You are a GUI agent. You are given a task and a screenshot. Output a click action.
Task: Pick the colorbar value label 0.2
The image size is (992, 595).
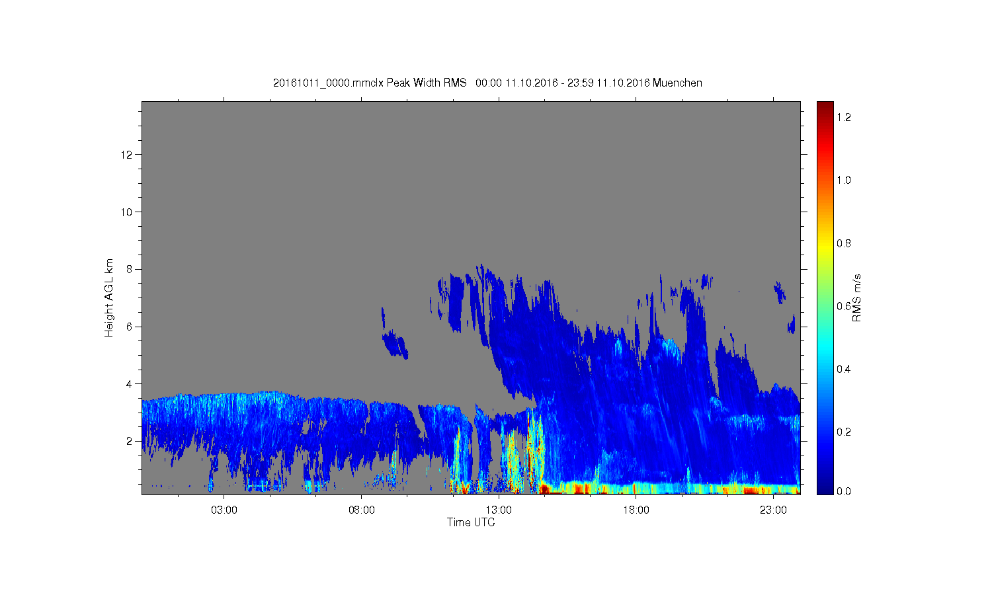(x=844, y=432)
